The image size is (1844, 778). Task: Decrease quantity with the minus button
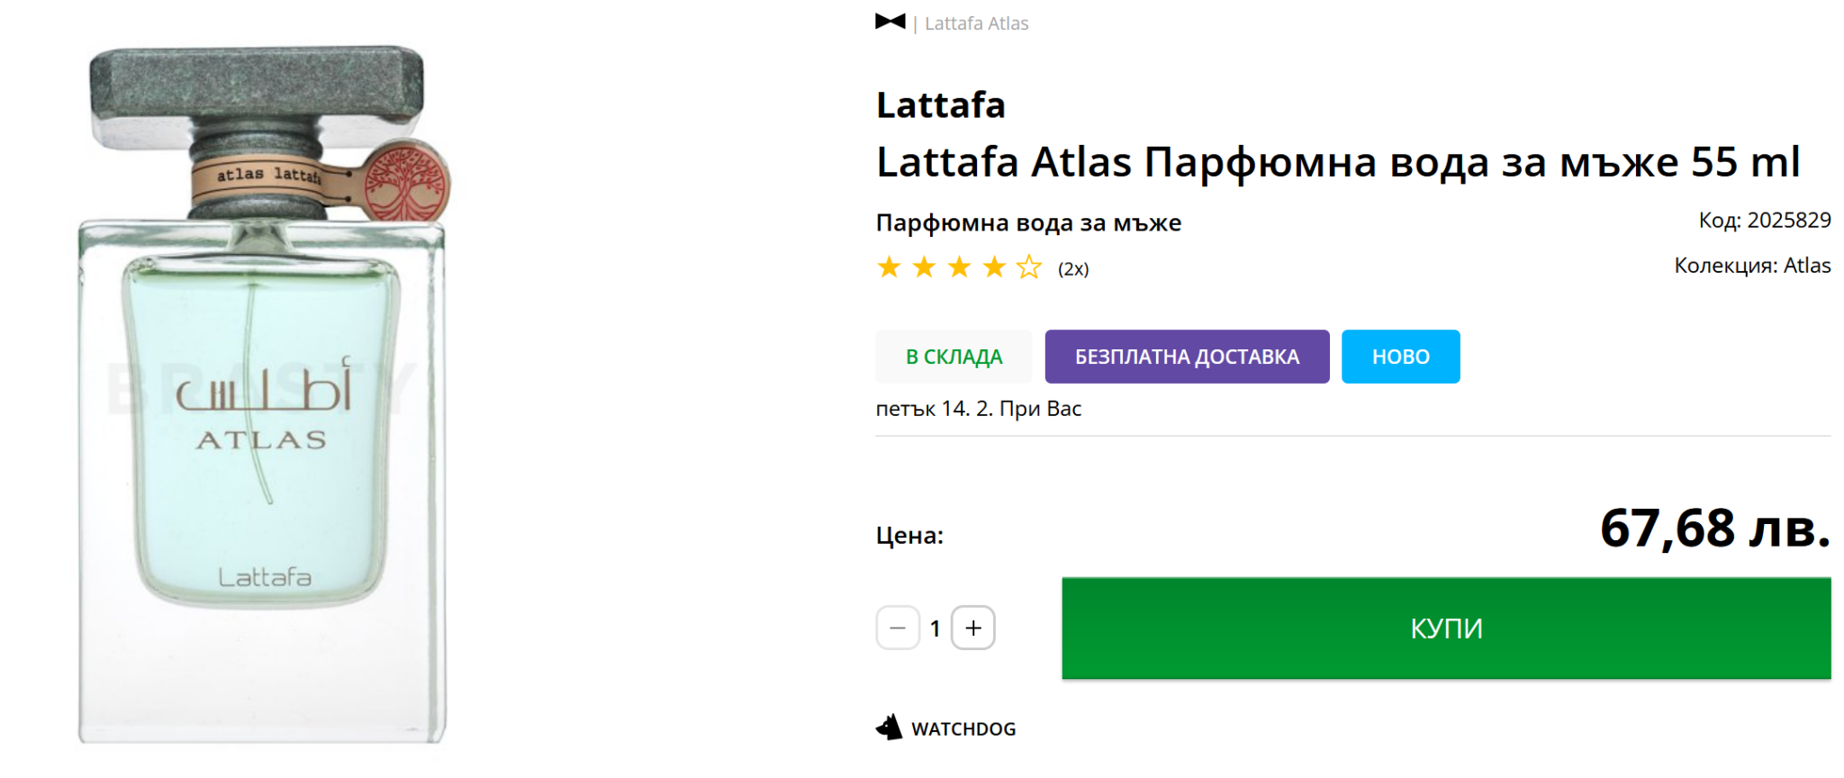point(898,628)
